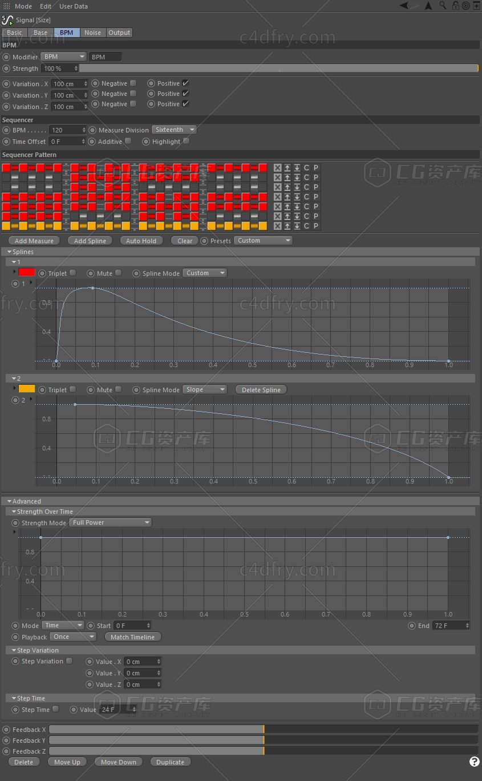Switch to the Noise tab
482x781 pixels.
tap(92, 33)
